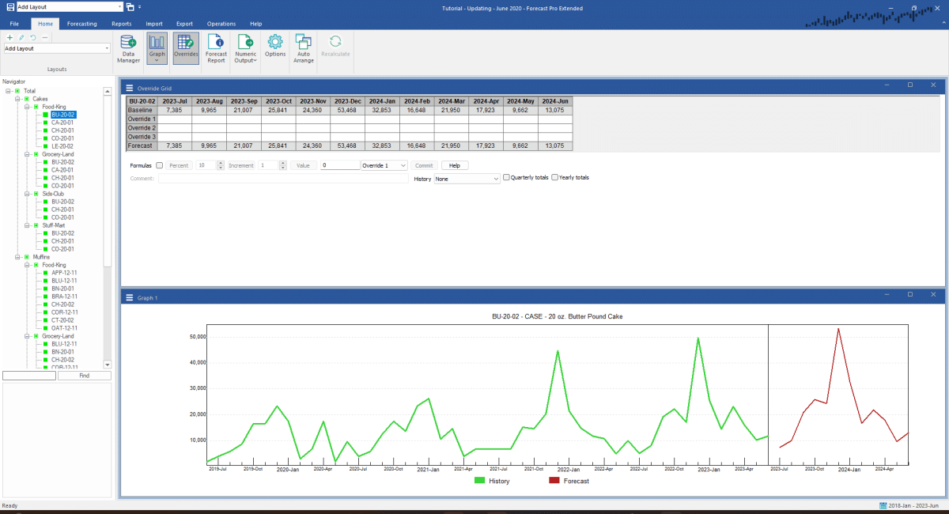Image resolution: width=949 pixels, height=514 pixels.
Task: Click Navigator scrollbar down arrow
Action: [x=107, y=365]
